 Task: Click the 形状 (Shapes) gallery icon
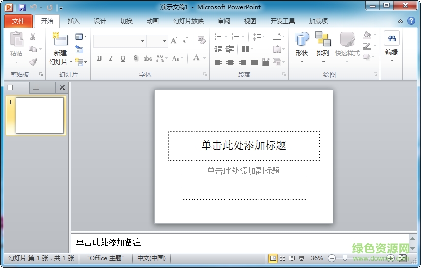[x=302, y=40]
